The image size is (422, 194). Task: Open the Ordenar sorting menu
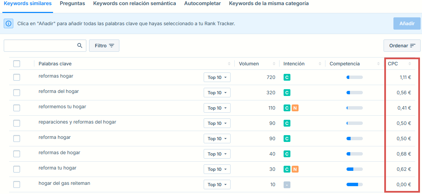[402, 46]
